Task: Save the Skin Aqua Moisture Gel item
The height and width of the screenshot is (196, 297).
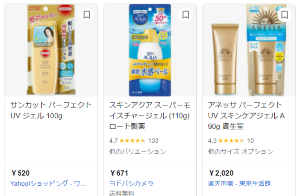Action: click(186, 15)
